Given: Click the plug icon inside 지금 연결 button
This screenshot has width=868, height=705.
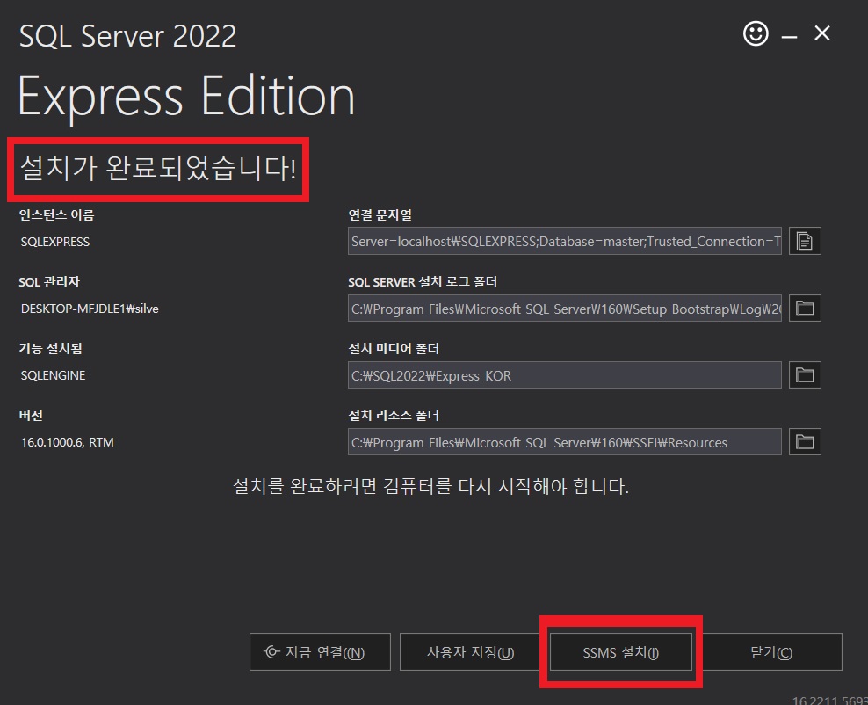Looking at the screenshot, I should coord(272,651).
